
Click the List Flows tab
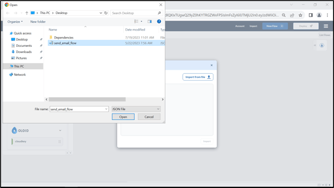[x=325, y=35]
